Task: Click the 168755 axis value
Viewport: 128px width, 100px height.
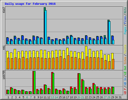Action: click(4, 75)
